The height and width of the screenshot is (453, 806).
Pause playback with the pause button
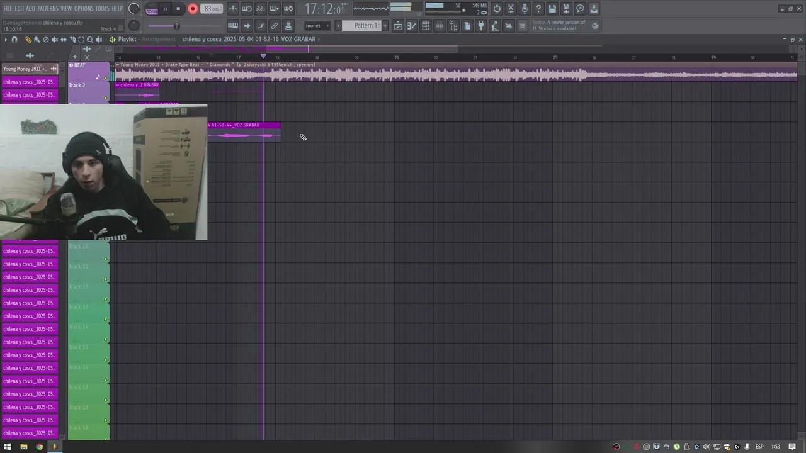[x=165, y=9]
